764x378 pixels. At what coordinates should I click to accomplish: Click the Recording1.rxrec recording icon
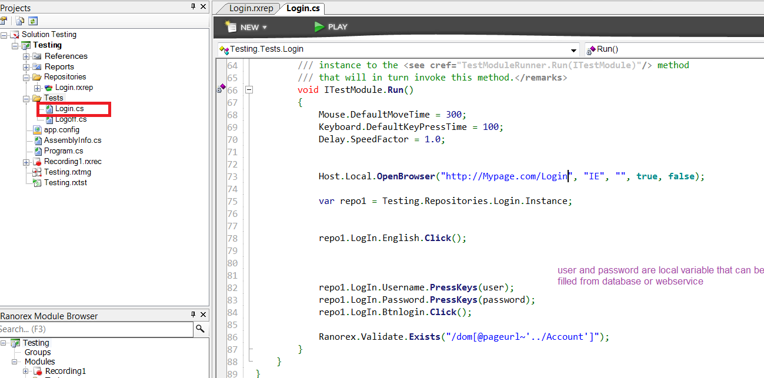click(x=38, y=162)
